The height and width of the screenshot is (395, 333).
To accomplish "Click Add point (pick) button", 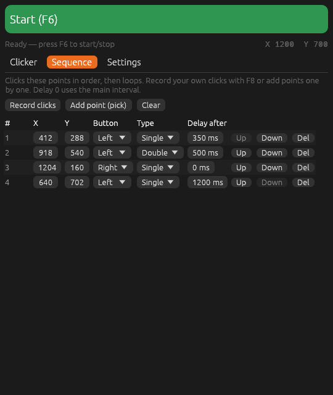I will point(99,105).
